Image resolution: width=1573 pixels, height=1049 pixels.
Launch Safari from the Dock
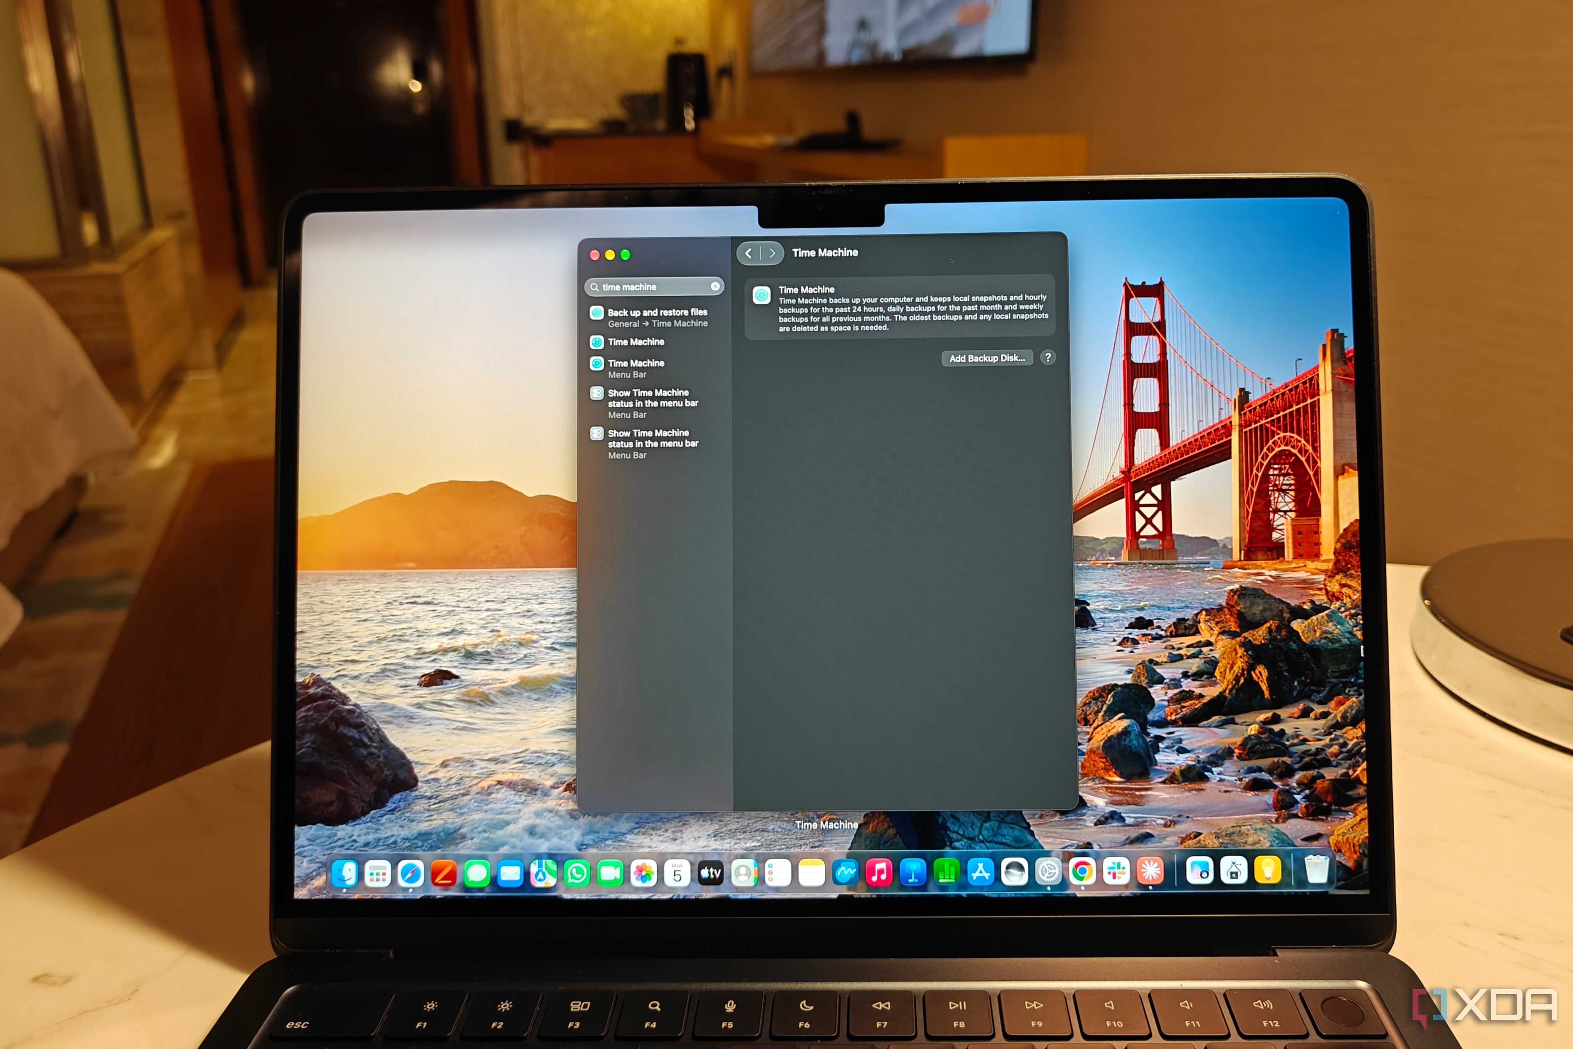tap(411, 874)
